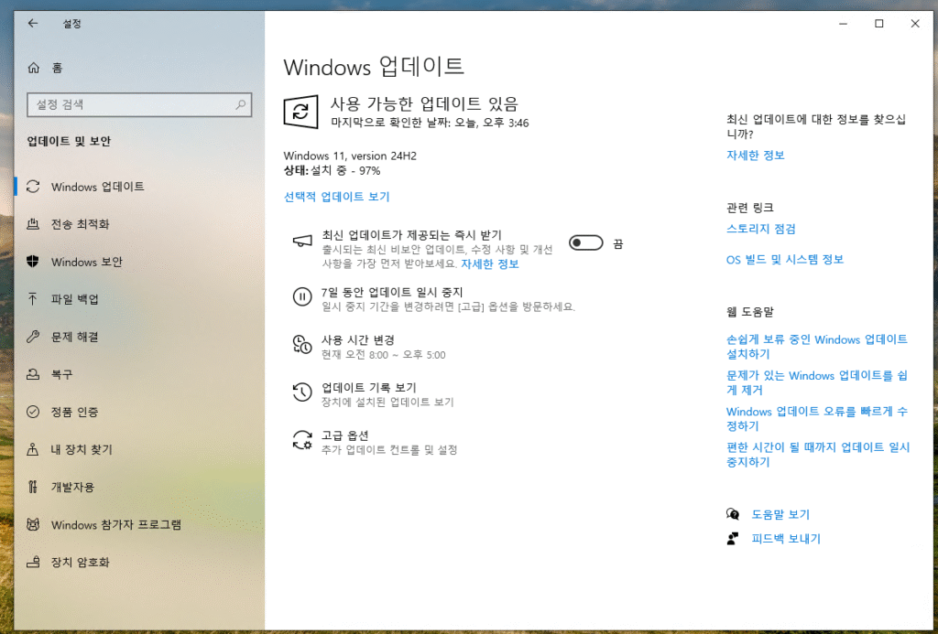The height and width of the screenshot is (634, 938).
Task: Click 편한 시간이 될 때까지 업데이트 일시 중지하기 link
Action: 818,454
